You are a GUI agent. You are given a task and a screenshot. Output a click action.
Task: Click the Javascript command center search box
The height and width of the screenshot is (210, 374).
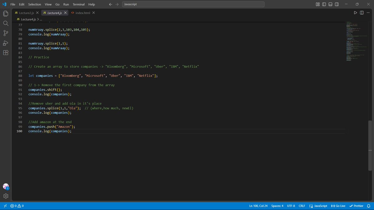193,4
